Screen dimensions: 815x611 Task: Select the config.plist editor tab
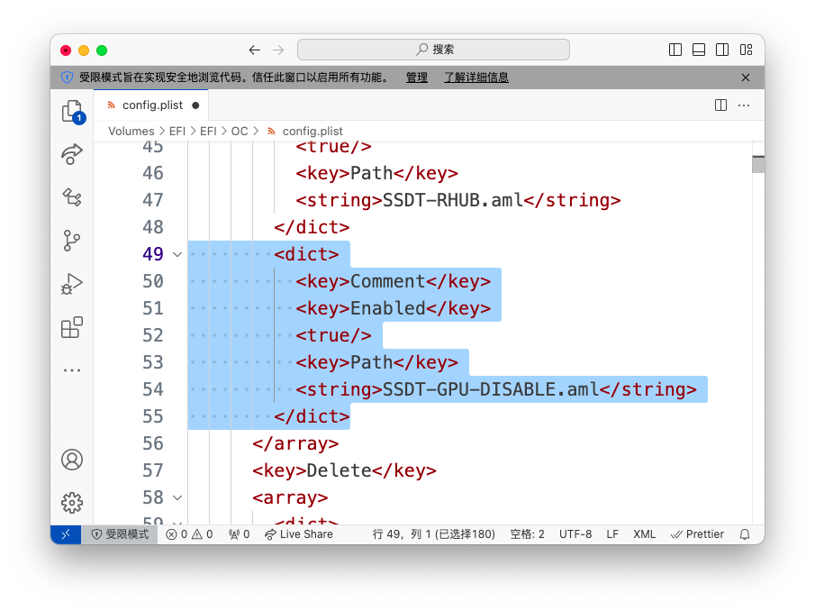(151, 105)
